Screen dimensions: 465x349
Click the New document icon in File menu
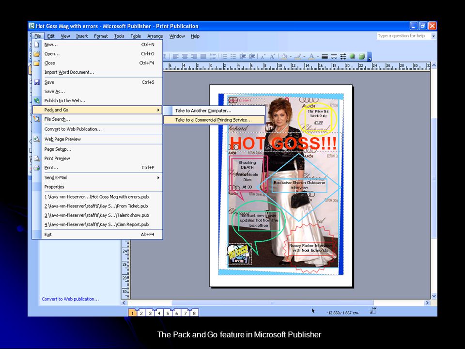pyautogui.click(x=36, y=45)
